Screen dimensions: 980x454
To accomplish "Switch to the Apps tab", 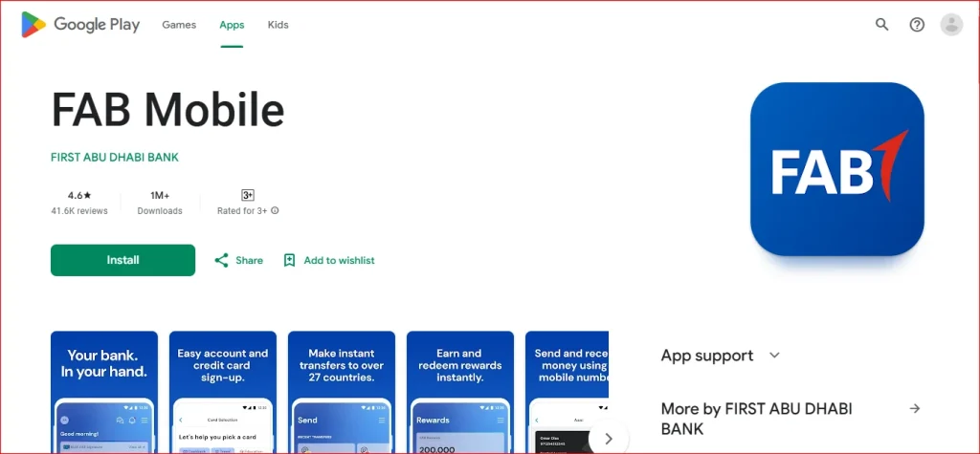I will (x=232, y=25).
